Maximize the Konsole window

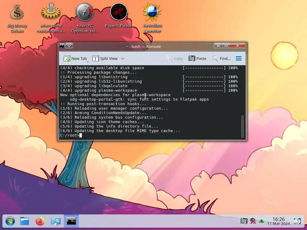point(226,46)
